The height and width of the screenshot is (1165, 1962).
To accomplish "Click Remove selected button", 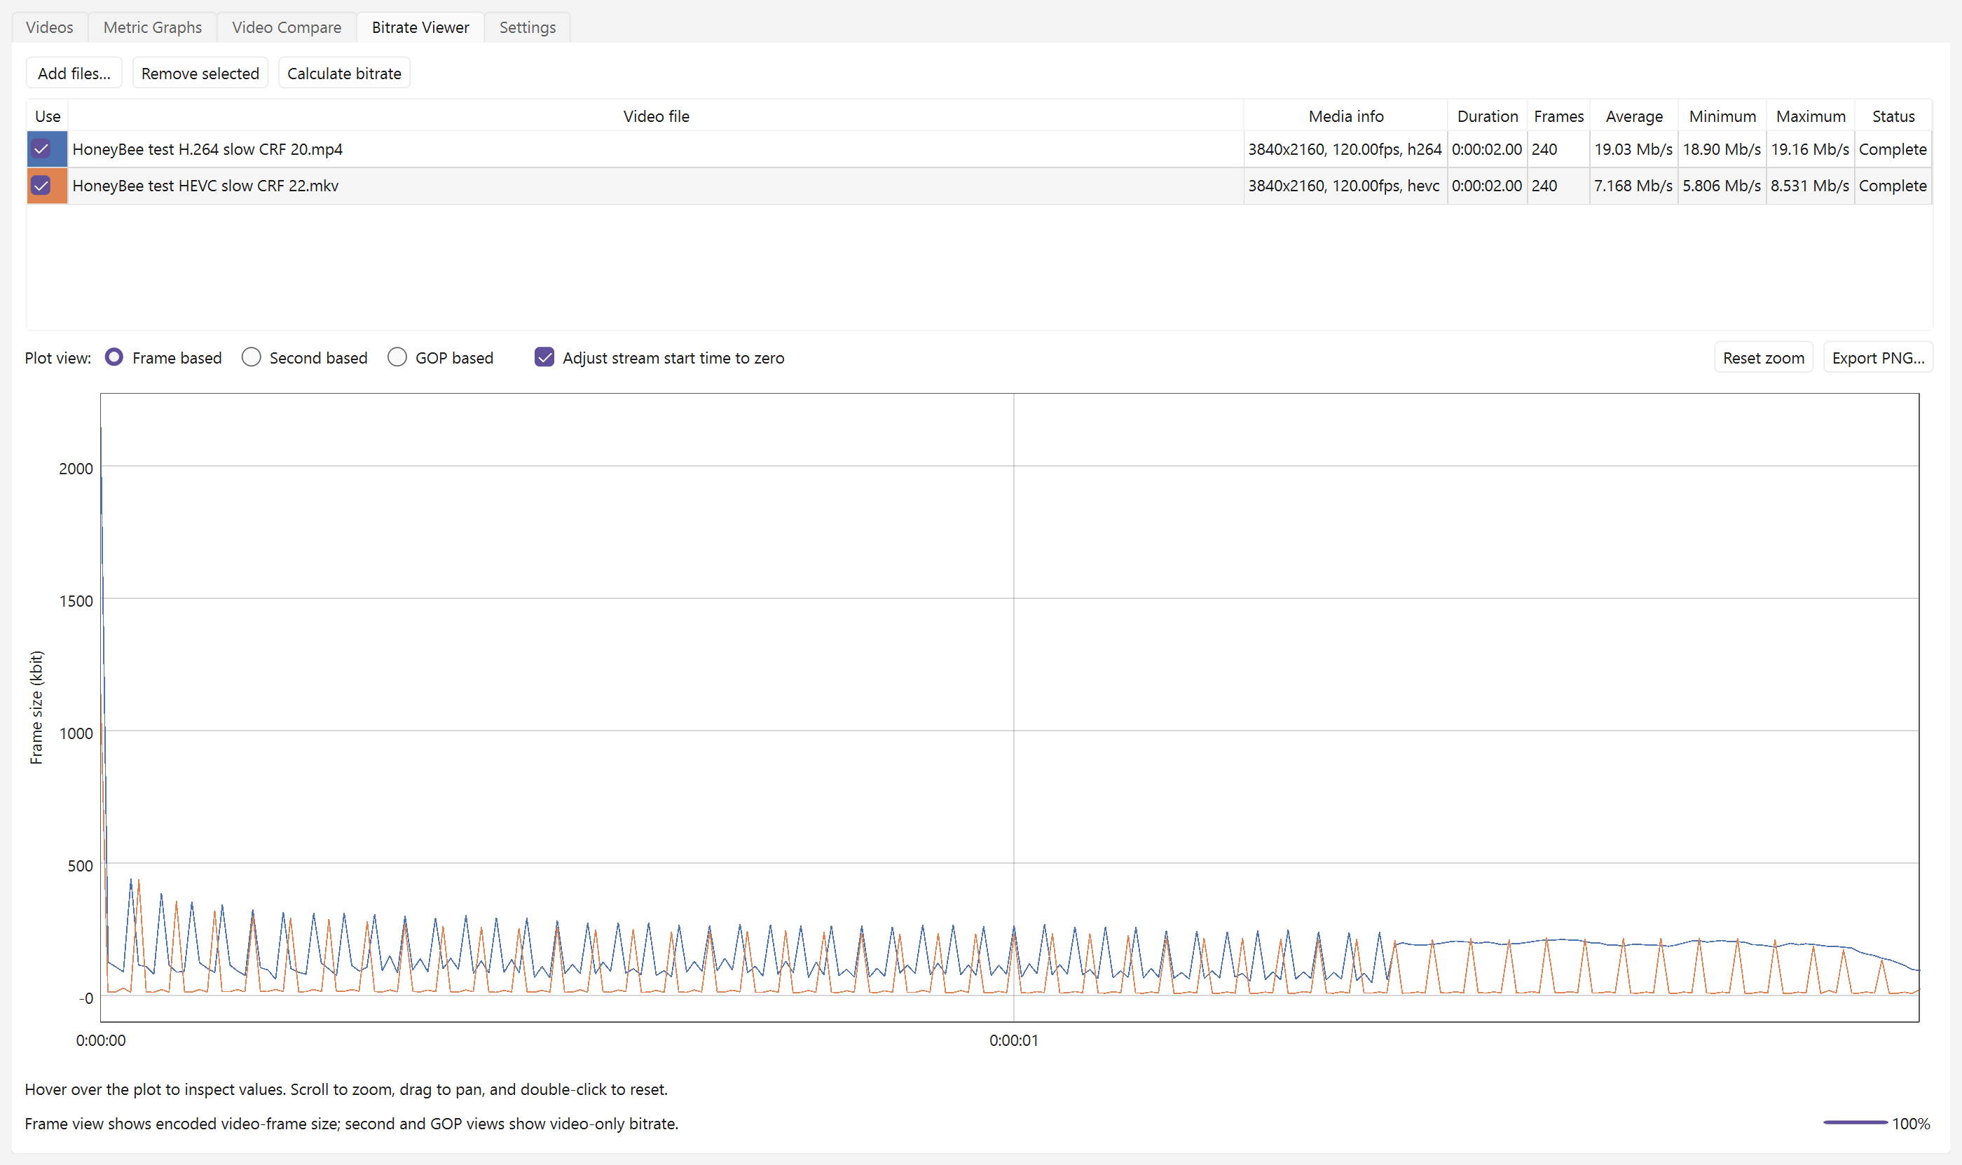I will click(200, 73).
